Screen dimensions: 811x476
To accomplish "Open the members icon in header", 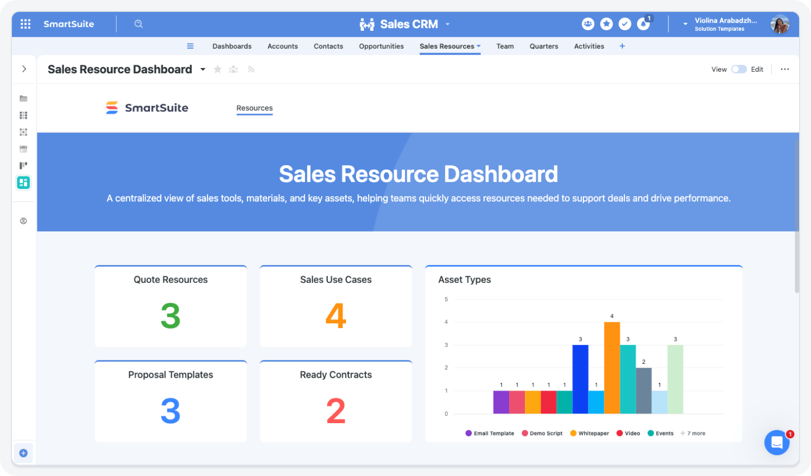I will coord(588,24).
